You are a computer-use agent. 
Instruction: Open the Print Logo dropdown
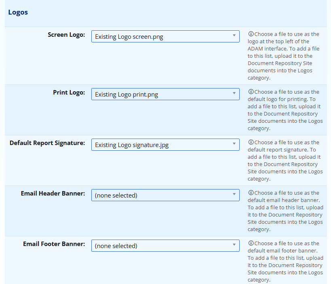165,95
